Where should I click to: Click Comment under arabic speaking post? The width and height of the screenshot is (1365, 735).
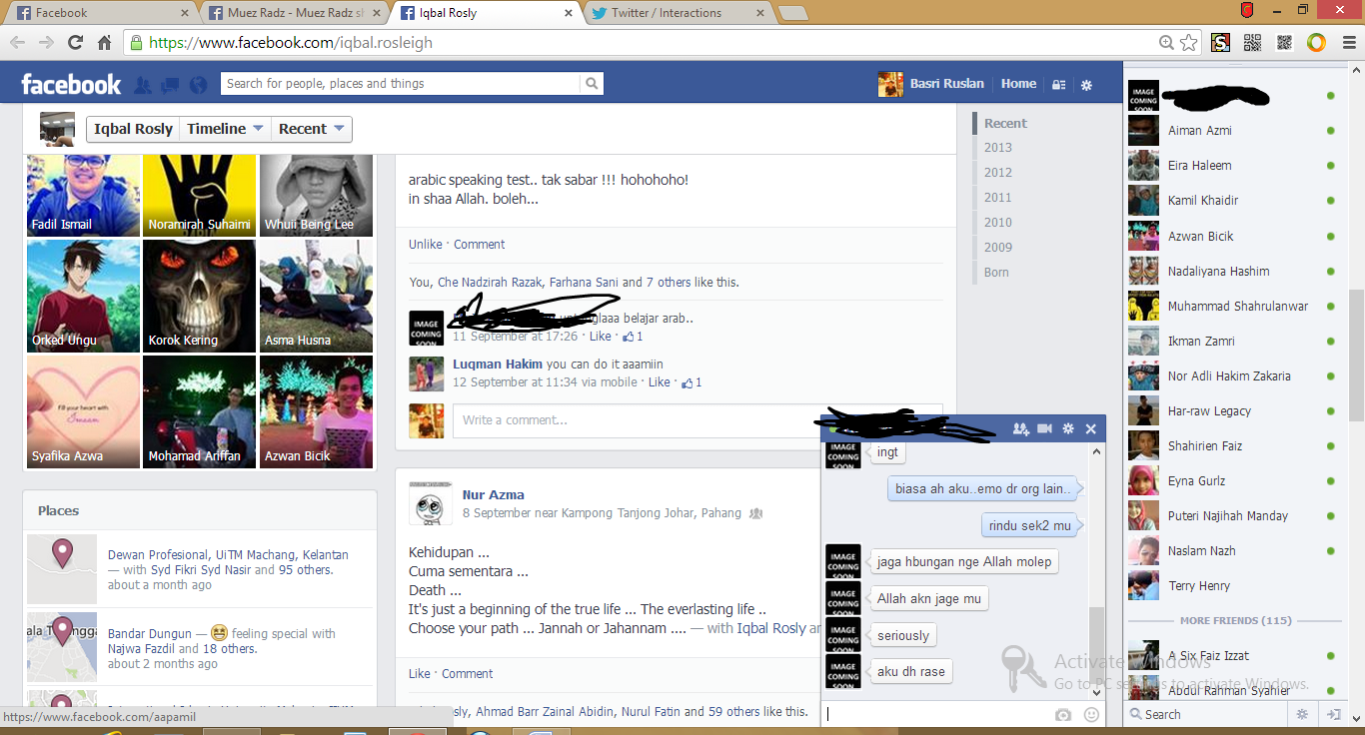click(x=479, y=245)
